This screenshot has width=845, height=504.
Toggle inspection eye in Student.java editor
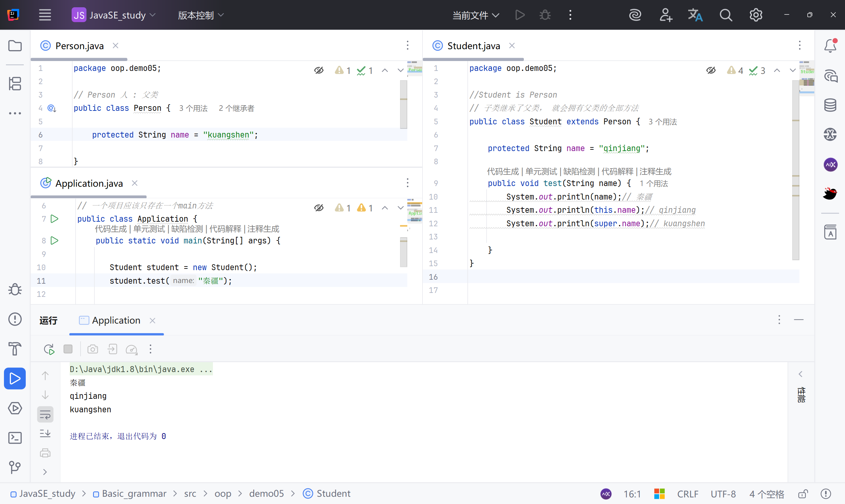[710, 70]
